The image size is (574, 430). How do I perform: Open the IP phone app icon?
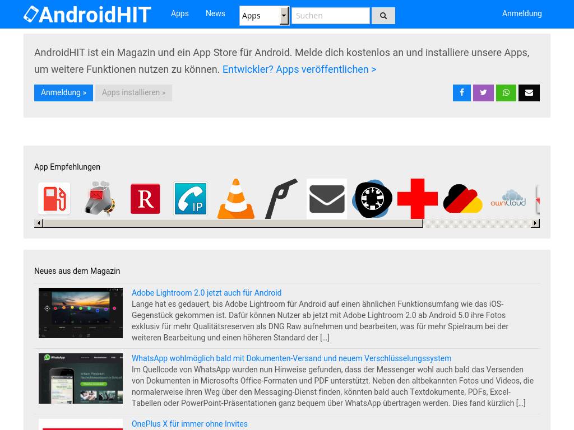click(x=191, y=199)
